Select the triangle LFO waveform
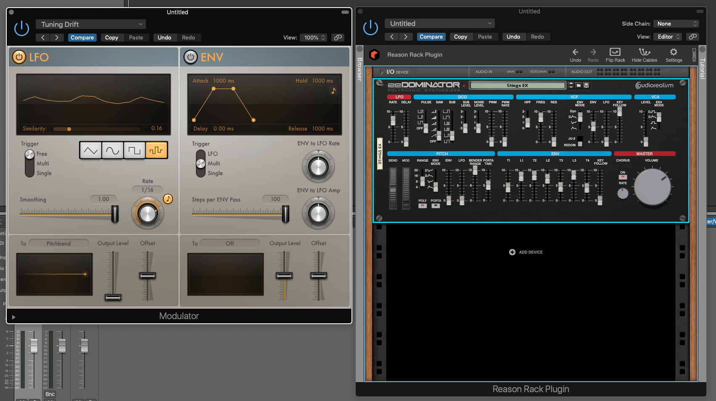 click(x=90, y=150)
